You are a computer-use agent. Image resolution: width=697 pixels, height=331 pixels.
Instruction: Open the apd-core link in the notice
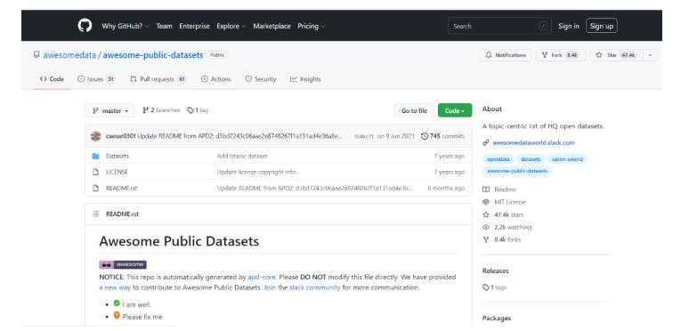[x=262, y=277]
